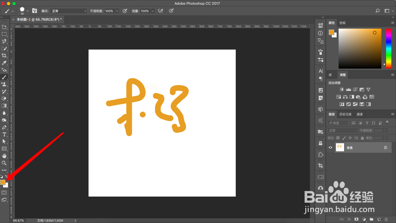Select the Eraser tool
The width and height of the screenshot is (396, 223).
point(4,99)
